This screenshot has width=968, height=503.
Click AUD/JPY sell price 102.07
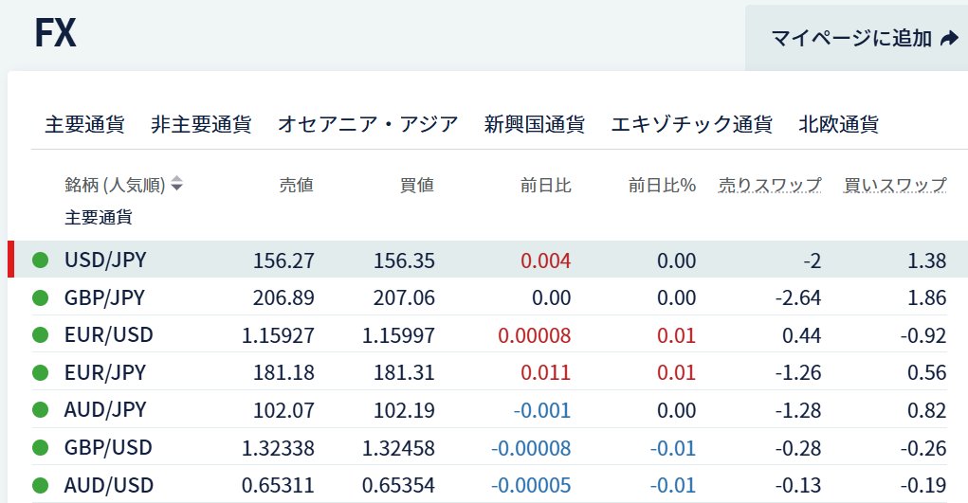(284, 410)
